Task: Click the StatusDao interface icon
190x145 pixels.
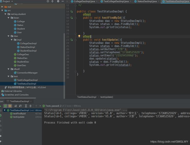Action: coord(15,58)
